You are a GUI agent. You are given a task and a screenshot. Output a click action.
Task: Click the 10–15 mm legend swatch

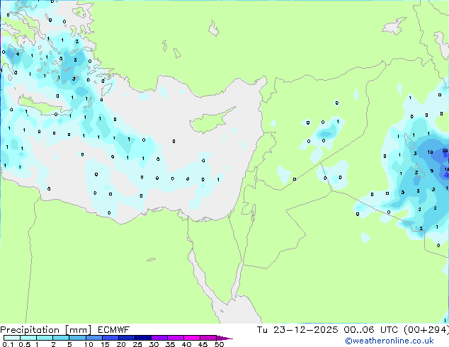[93, 338]
